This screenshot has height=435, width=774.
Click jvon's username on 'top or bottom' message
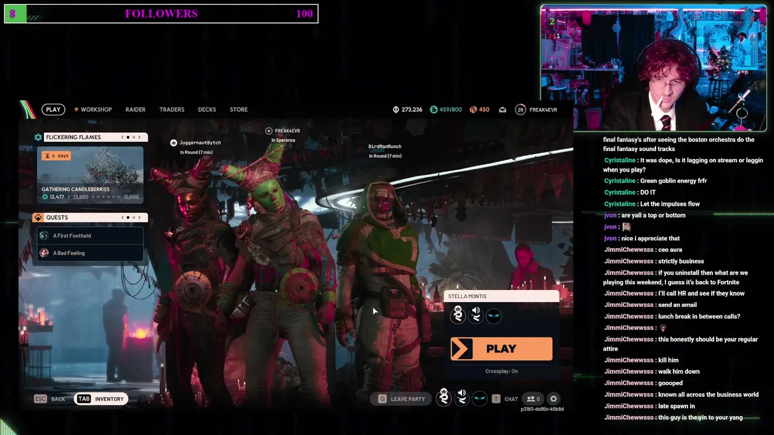coord(611,215)
